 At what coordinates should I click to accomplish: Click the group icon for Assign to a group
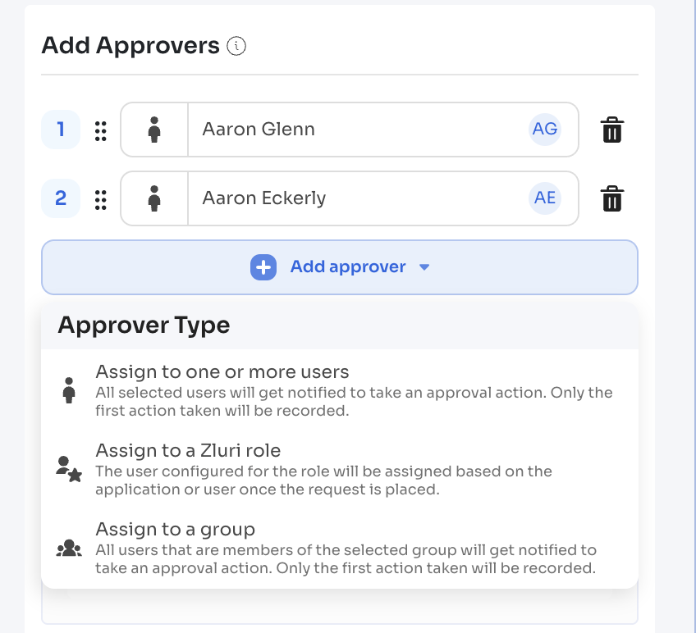tap(69, 549)
